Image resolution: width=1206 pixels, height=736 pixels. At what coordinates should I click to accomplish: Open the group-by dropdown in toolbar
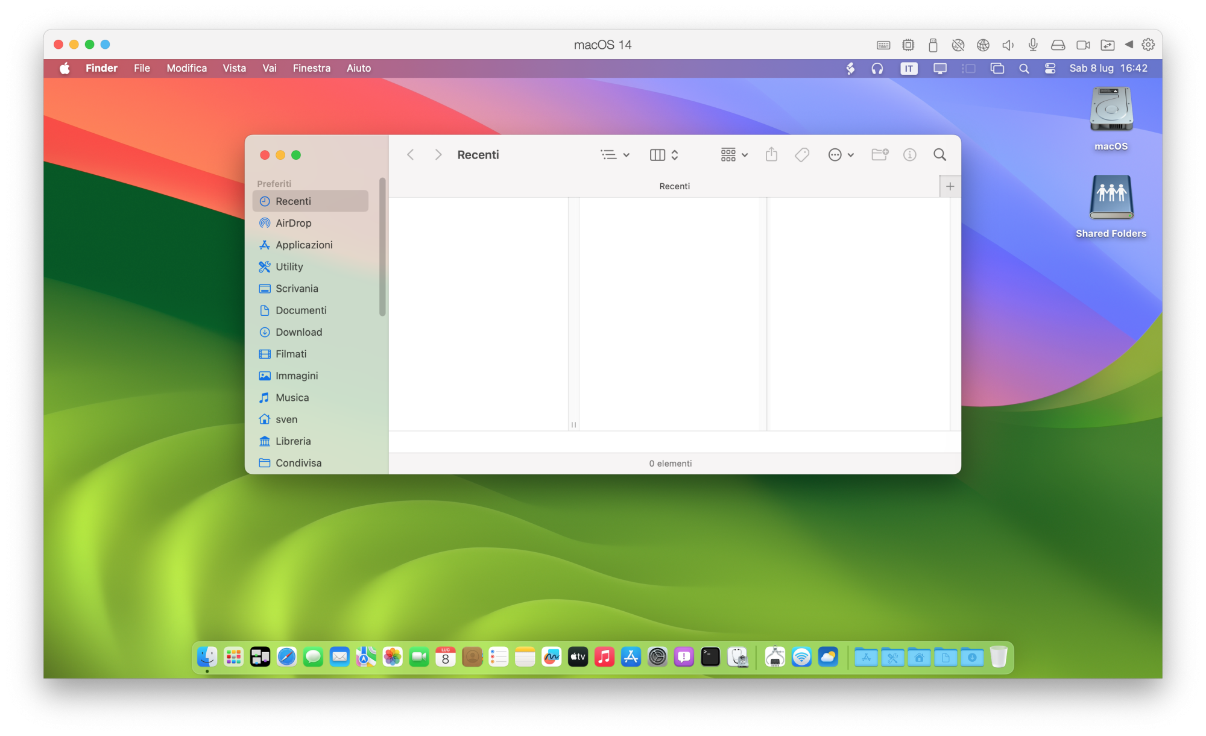tap(734, 155)
